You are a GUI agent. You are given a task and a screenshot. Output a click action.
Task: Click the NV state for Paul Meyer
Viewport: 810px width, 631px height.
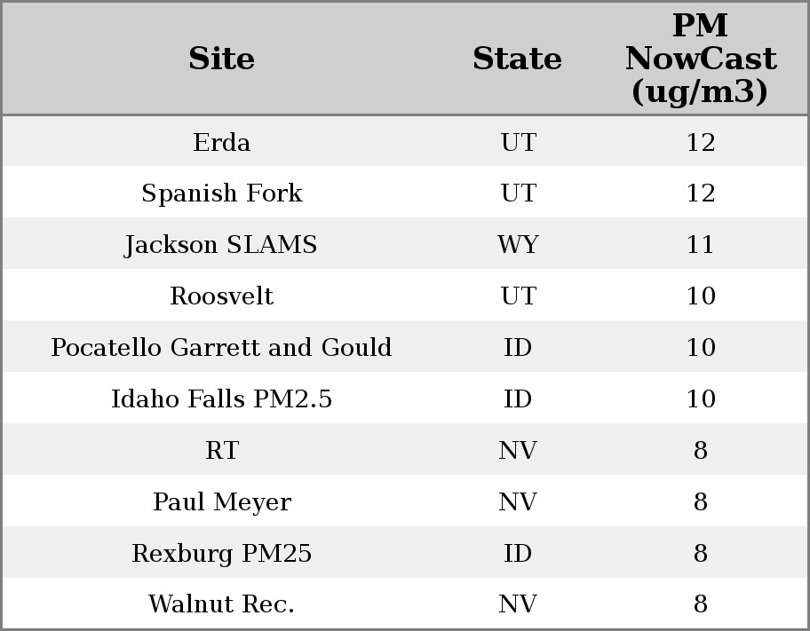518,502
